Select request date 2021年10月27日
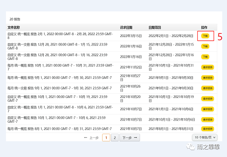The image size is (227, 157). pyautogui.click(x=130, y=78)
